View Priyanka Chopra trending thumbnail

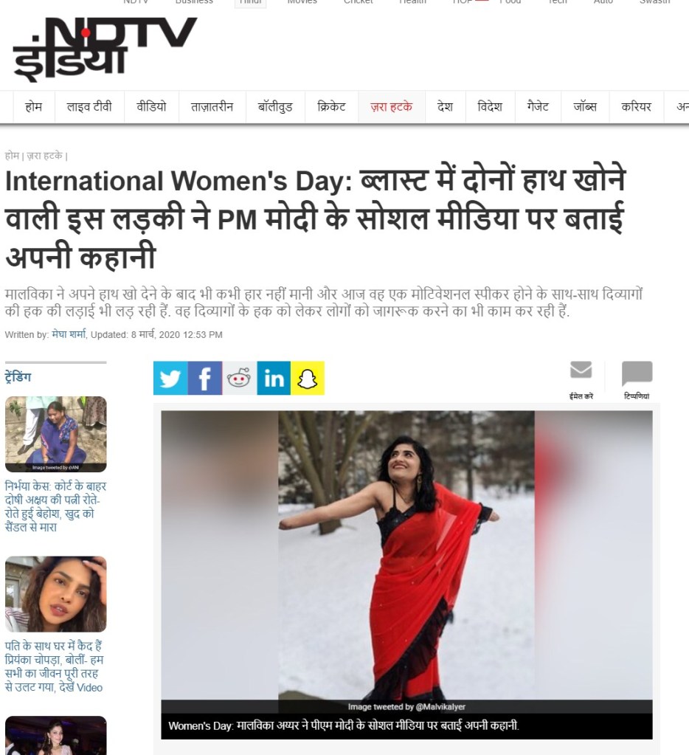point(56,594)
